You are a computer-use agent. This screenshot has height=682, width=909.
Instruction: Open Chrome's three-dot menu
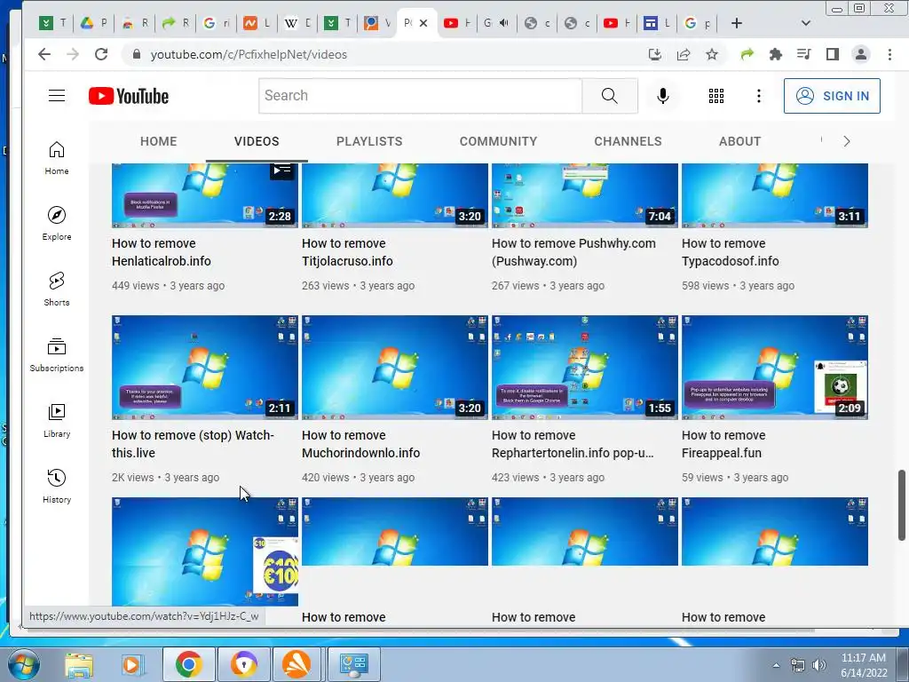[889, 54]
